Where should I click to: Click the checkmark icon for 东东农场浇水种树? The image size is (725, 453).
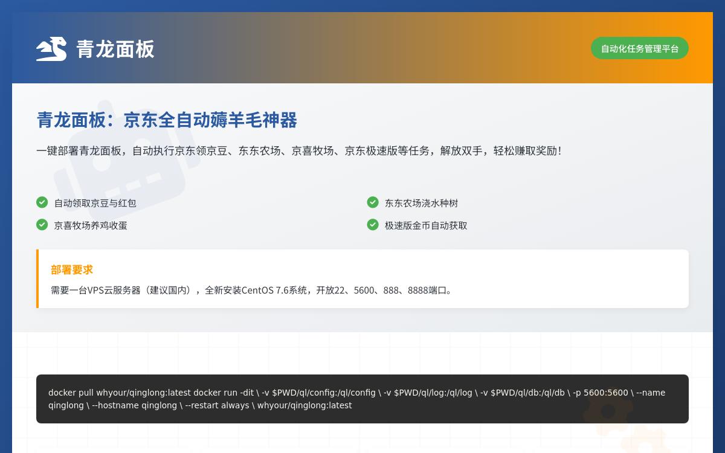point(373,202)
